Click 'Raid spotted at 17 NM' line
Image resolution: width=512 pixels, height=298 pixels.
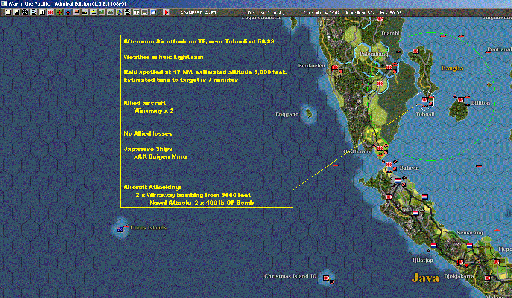[x=205, y=72]
